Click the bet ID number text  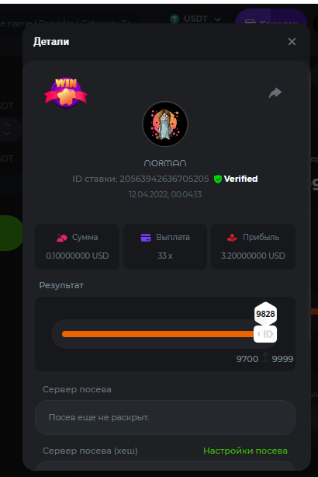164,179
